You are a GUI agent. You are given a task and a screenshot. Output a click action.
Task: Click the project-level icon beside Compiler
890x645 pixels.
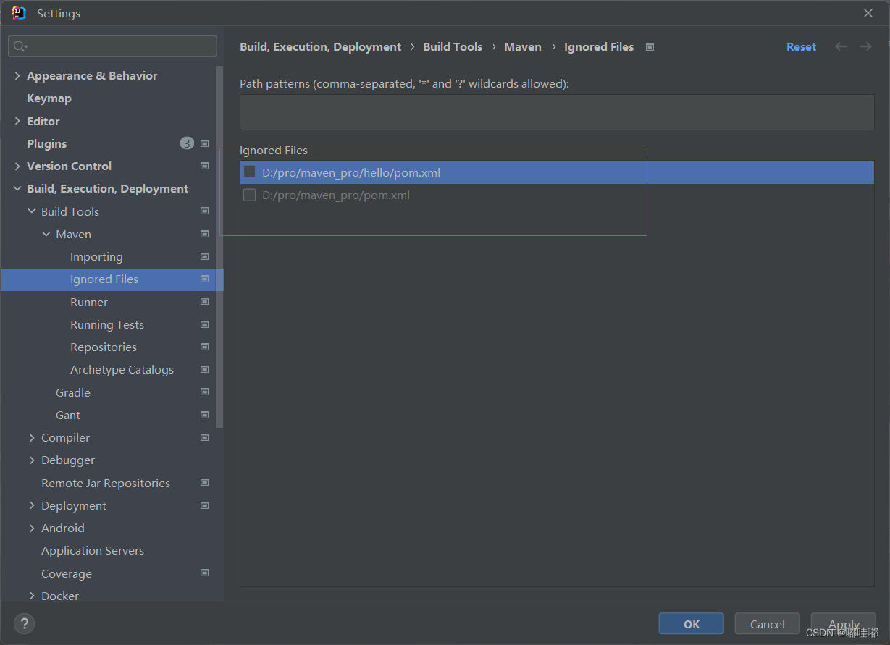point(204,437)
